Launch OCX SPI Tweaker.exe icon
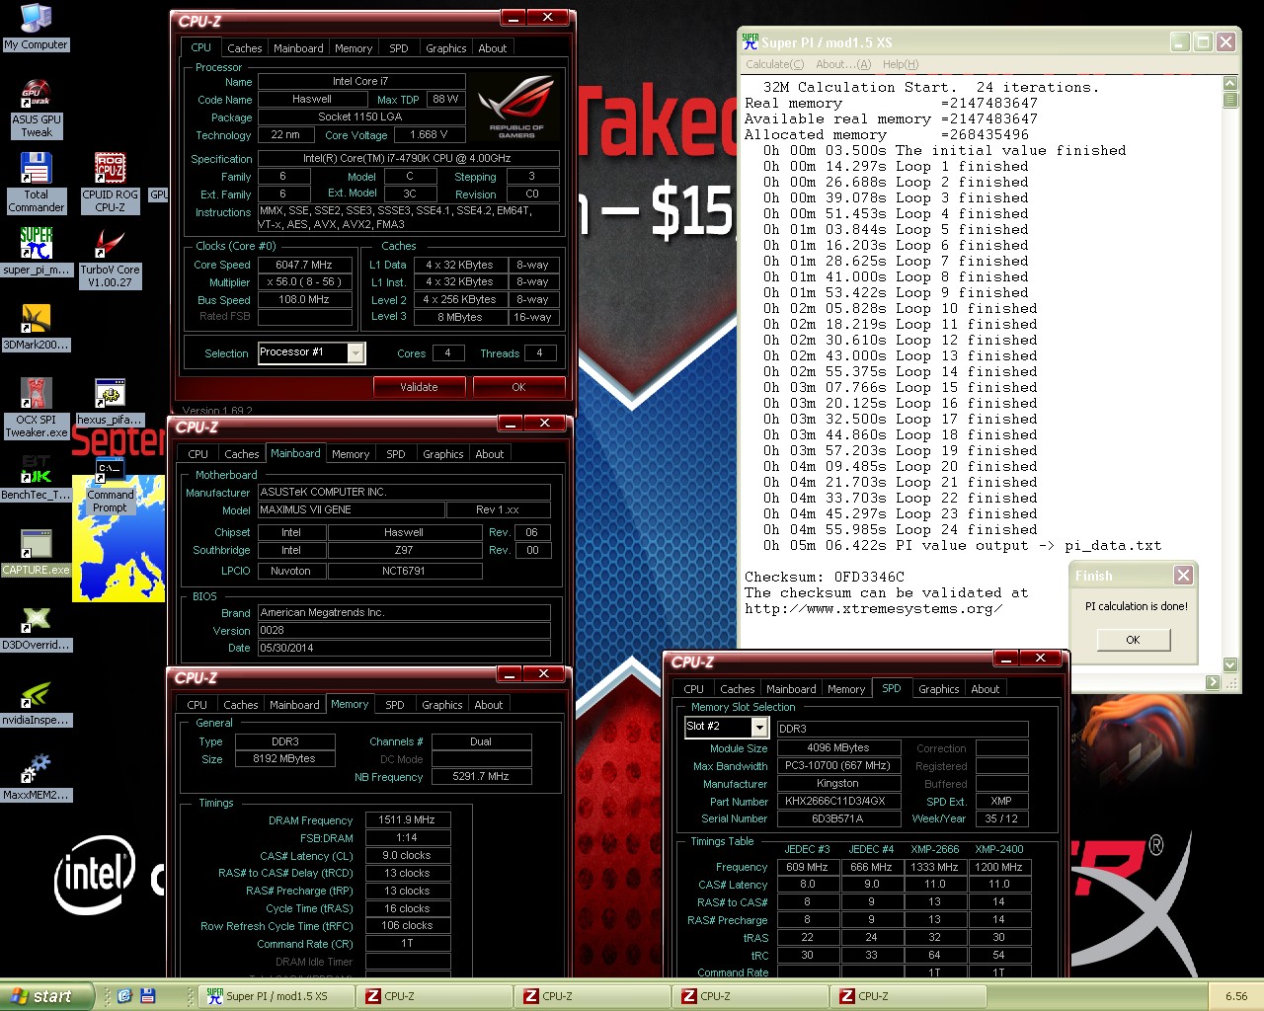 tap(37, 408)
